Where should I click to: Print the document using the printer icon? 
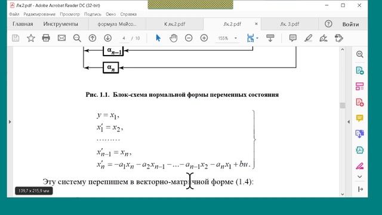tap(46, 38)
